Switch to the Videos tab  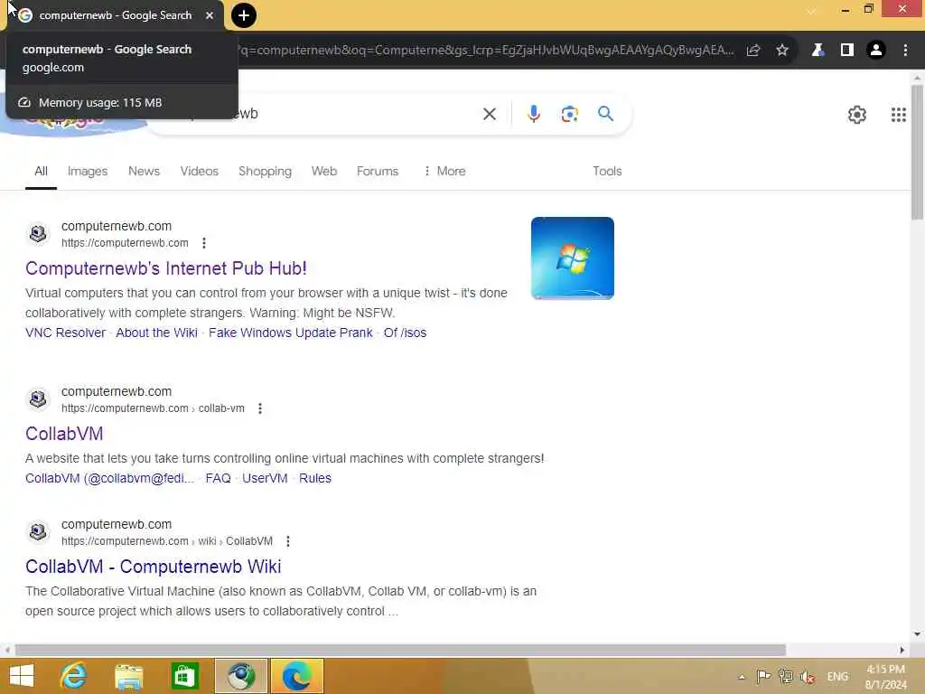pos(200,171)
